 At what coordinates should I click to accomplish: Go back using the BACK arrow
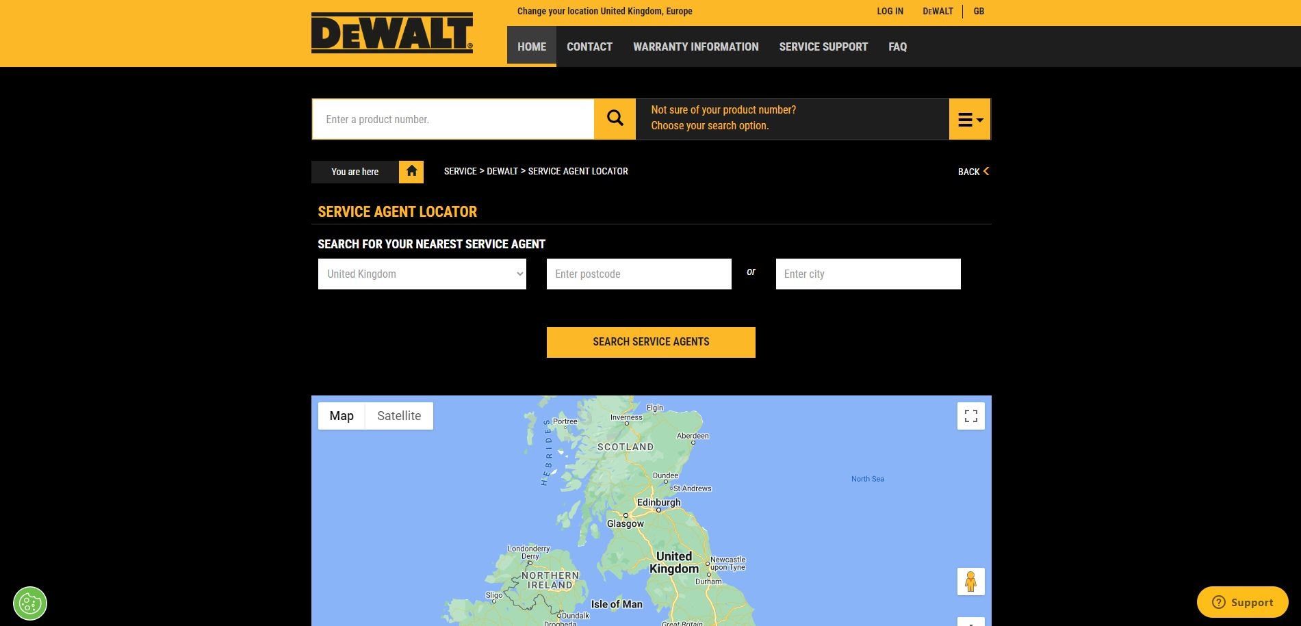973,172
